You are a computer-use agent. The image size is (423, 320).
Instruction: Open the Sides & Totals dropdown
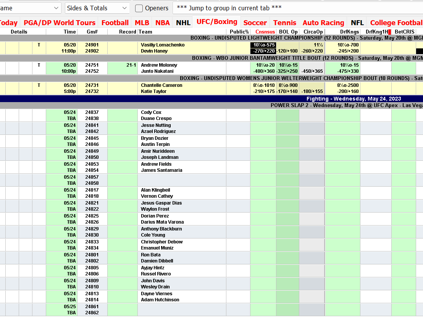[x=97, y=8]
